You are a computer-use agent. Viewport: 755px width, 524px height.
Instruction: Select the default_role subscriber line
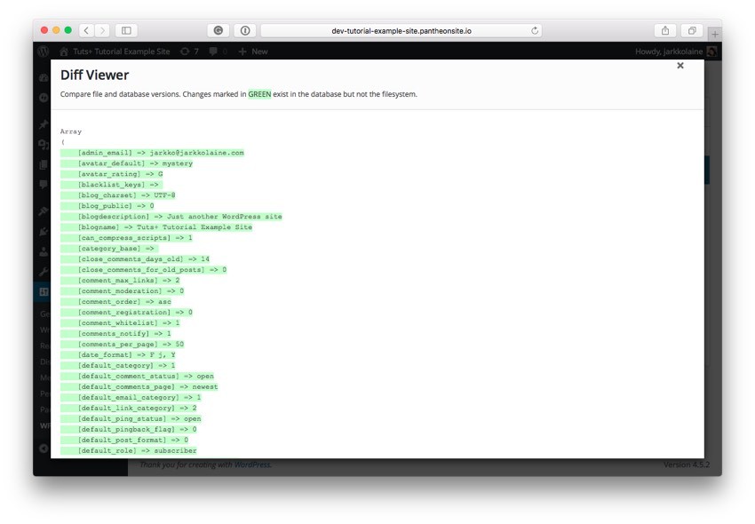click(x=129, y=449)
